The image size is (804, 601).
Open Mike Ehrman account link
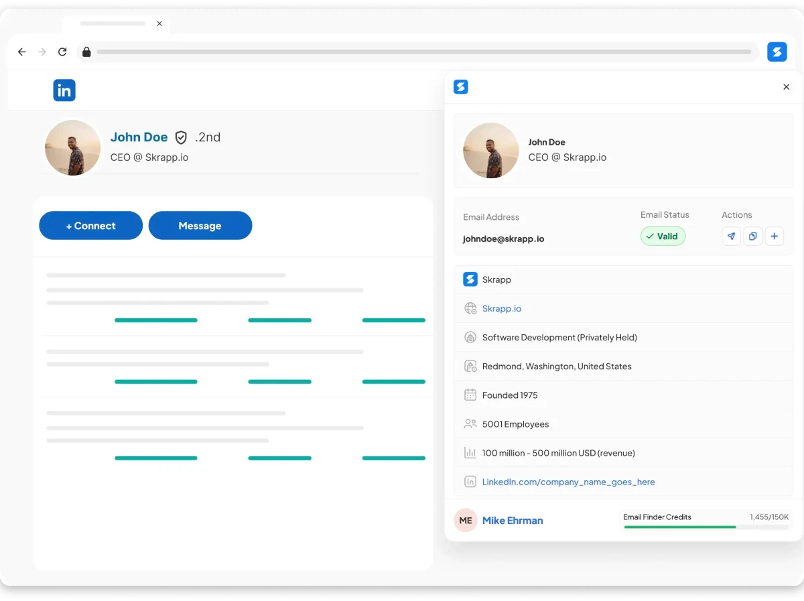(x=513, y=521)
